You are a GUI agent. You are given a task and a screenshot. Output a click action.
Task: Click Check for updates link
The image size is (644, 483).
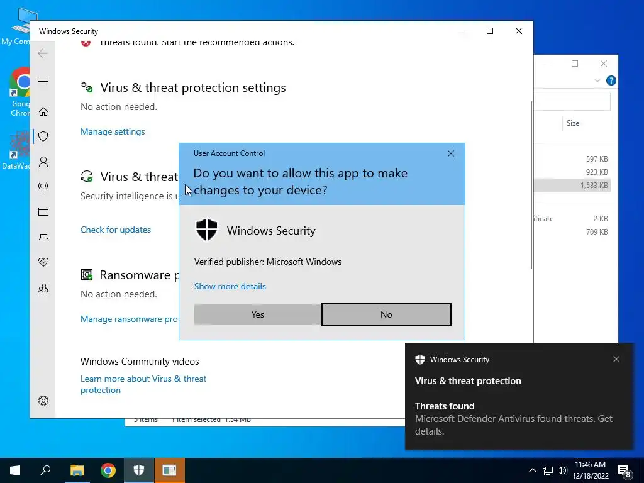[x=116, y=230]
